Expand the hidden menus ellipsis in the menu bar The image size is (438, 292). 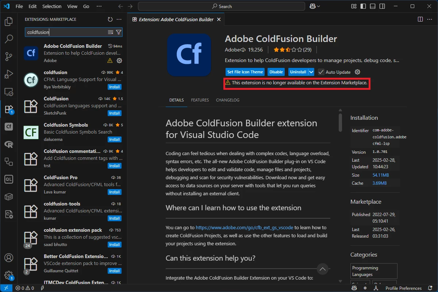pyautogui.click(x=99, y=6)
